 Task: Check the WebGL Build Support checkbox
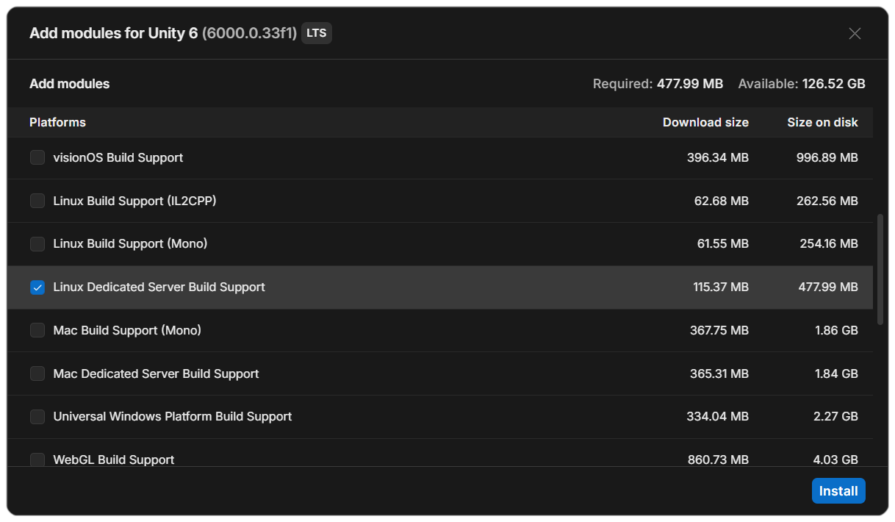click(x=37, y=460)
